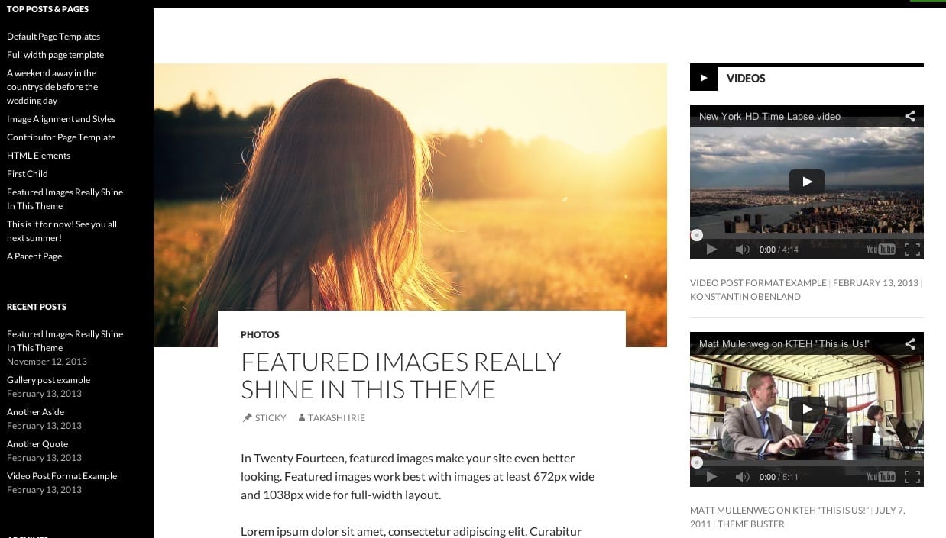Open Gallery post example recent post
Screen dimensions: 946x538
[x=48, y=380]
